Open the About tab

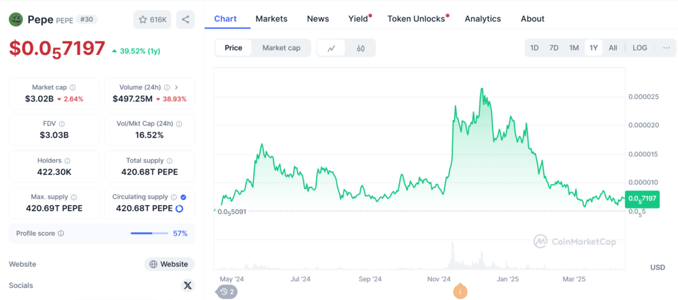point(532,18)
